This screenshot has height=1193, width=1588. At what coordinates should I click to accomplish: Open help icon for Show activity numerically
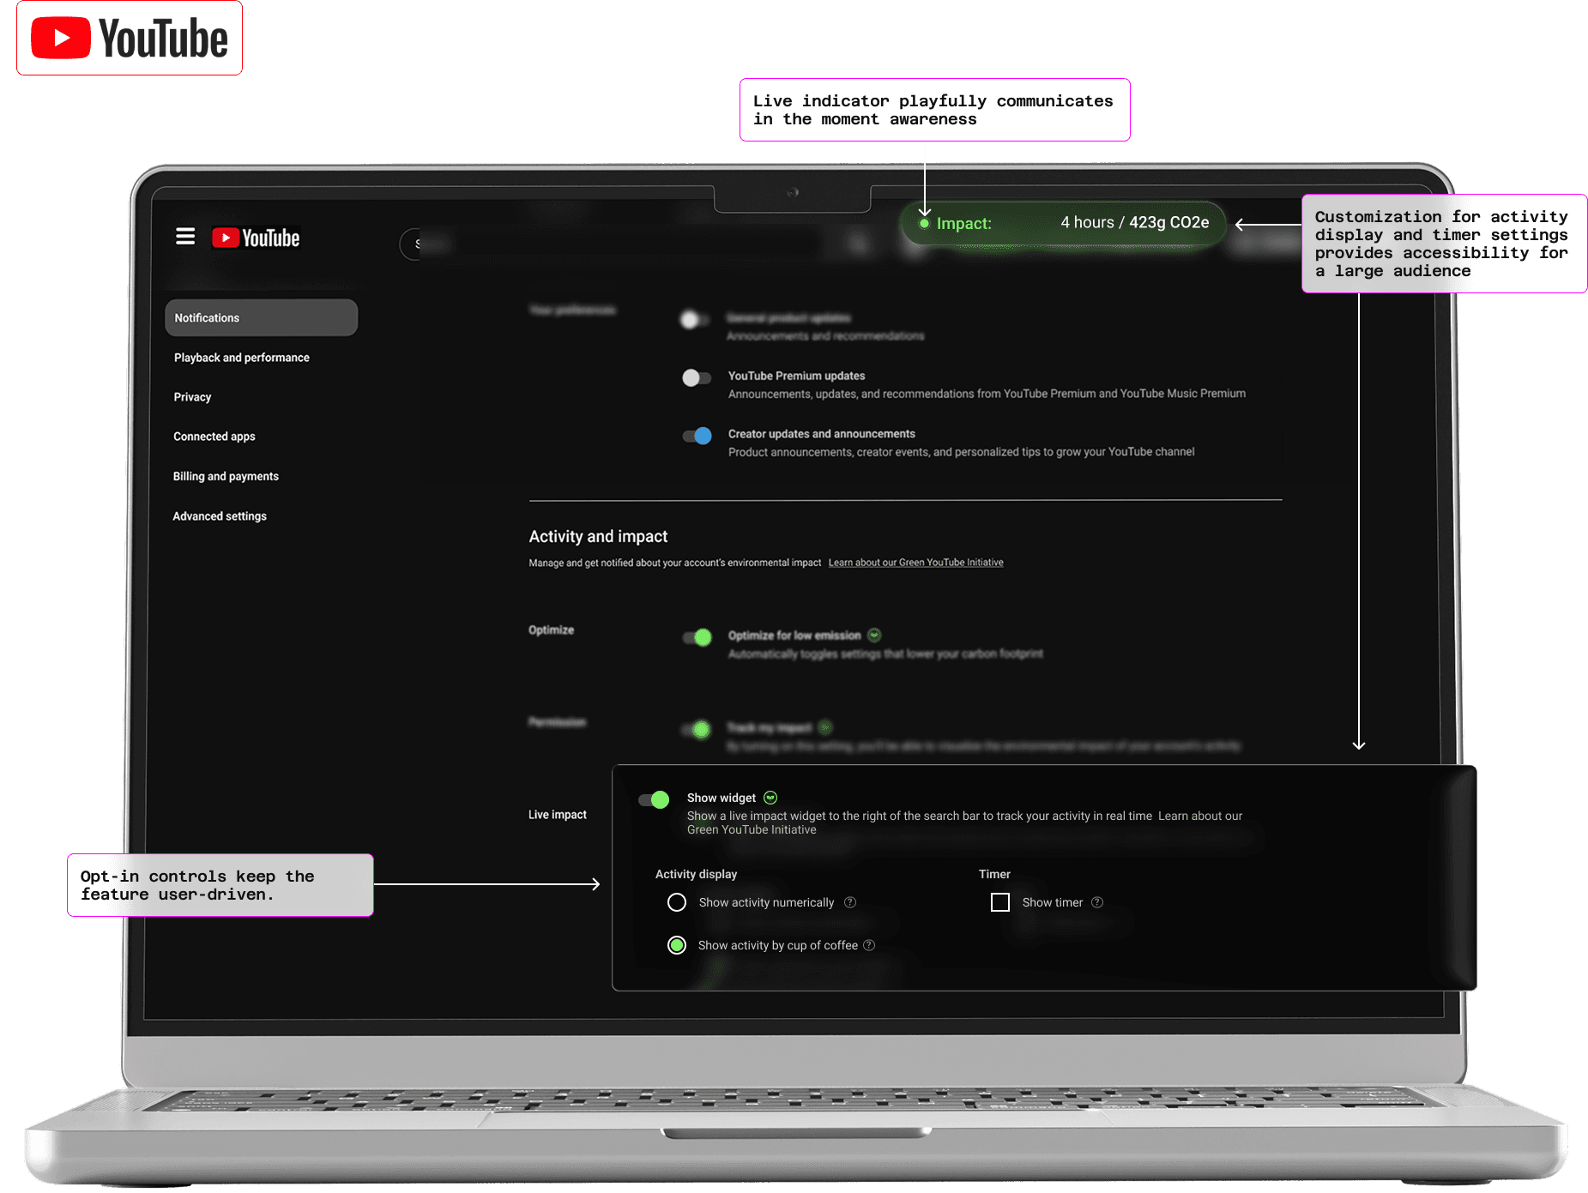850,902
